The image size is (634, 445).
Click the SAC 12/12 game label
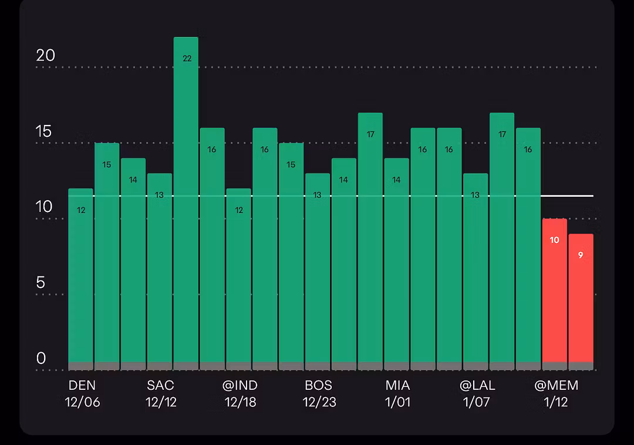click(161, 394)
